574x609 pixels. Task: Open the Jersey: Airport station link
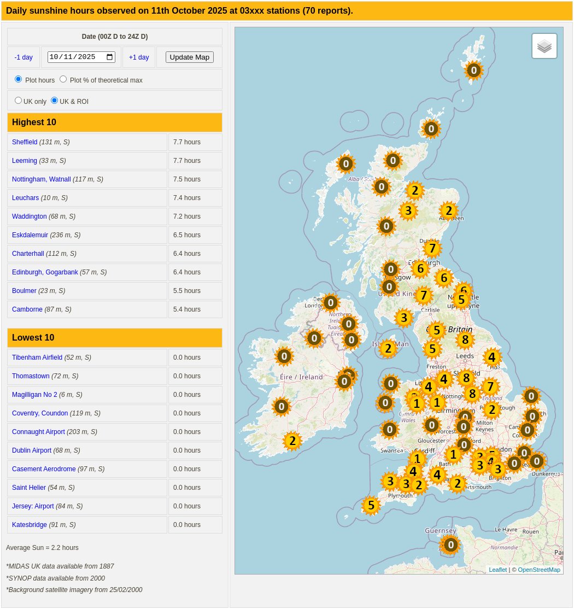(33, 506)
